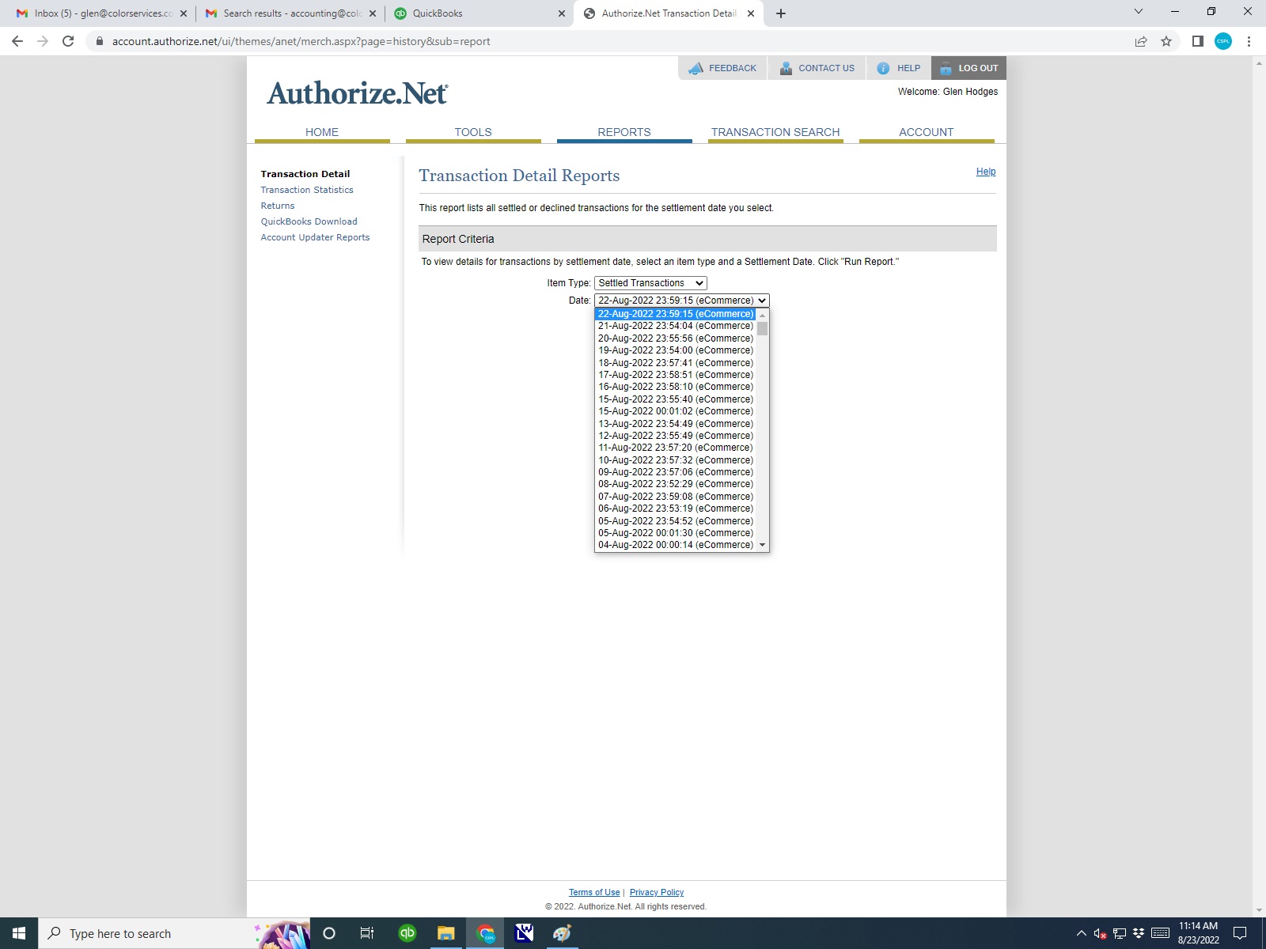Pick 04-Aug-2022 00:00:14 from the date list
The height and width of the screenshot is (949, 1266).
pos(675,545)
